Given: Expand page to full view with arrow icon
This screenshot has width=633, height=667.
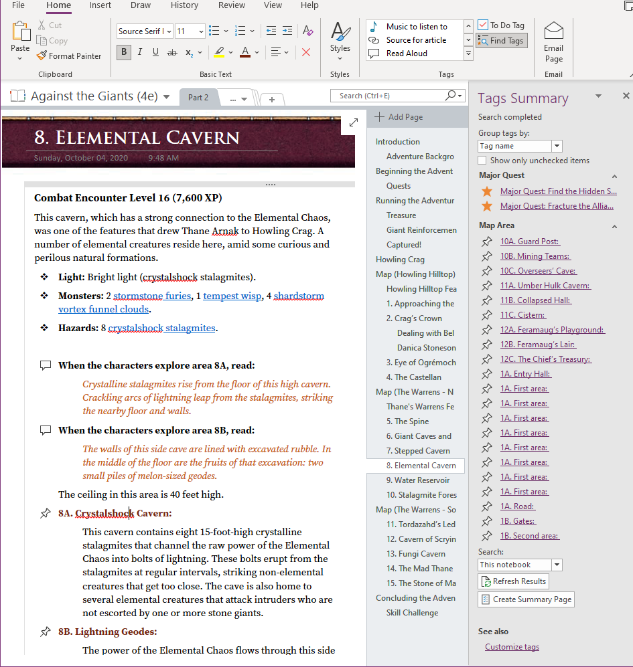Looking at the screenshot, I should (354, 122).
